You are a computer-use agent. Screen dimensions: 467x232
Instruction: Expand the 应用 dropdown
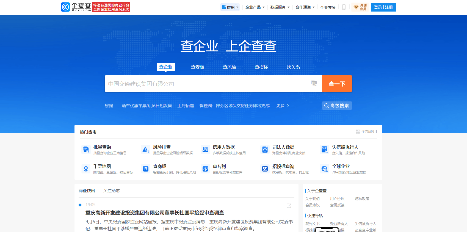pyautogui.click(x=230, y=7)
